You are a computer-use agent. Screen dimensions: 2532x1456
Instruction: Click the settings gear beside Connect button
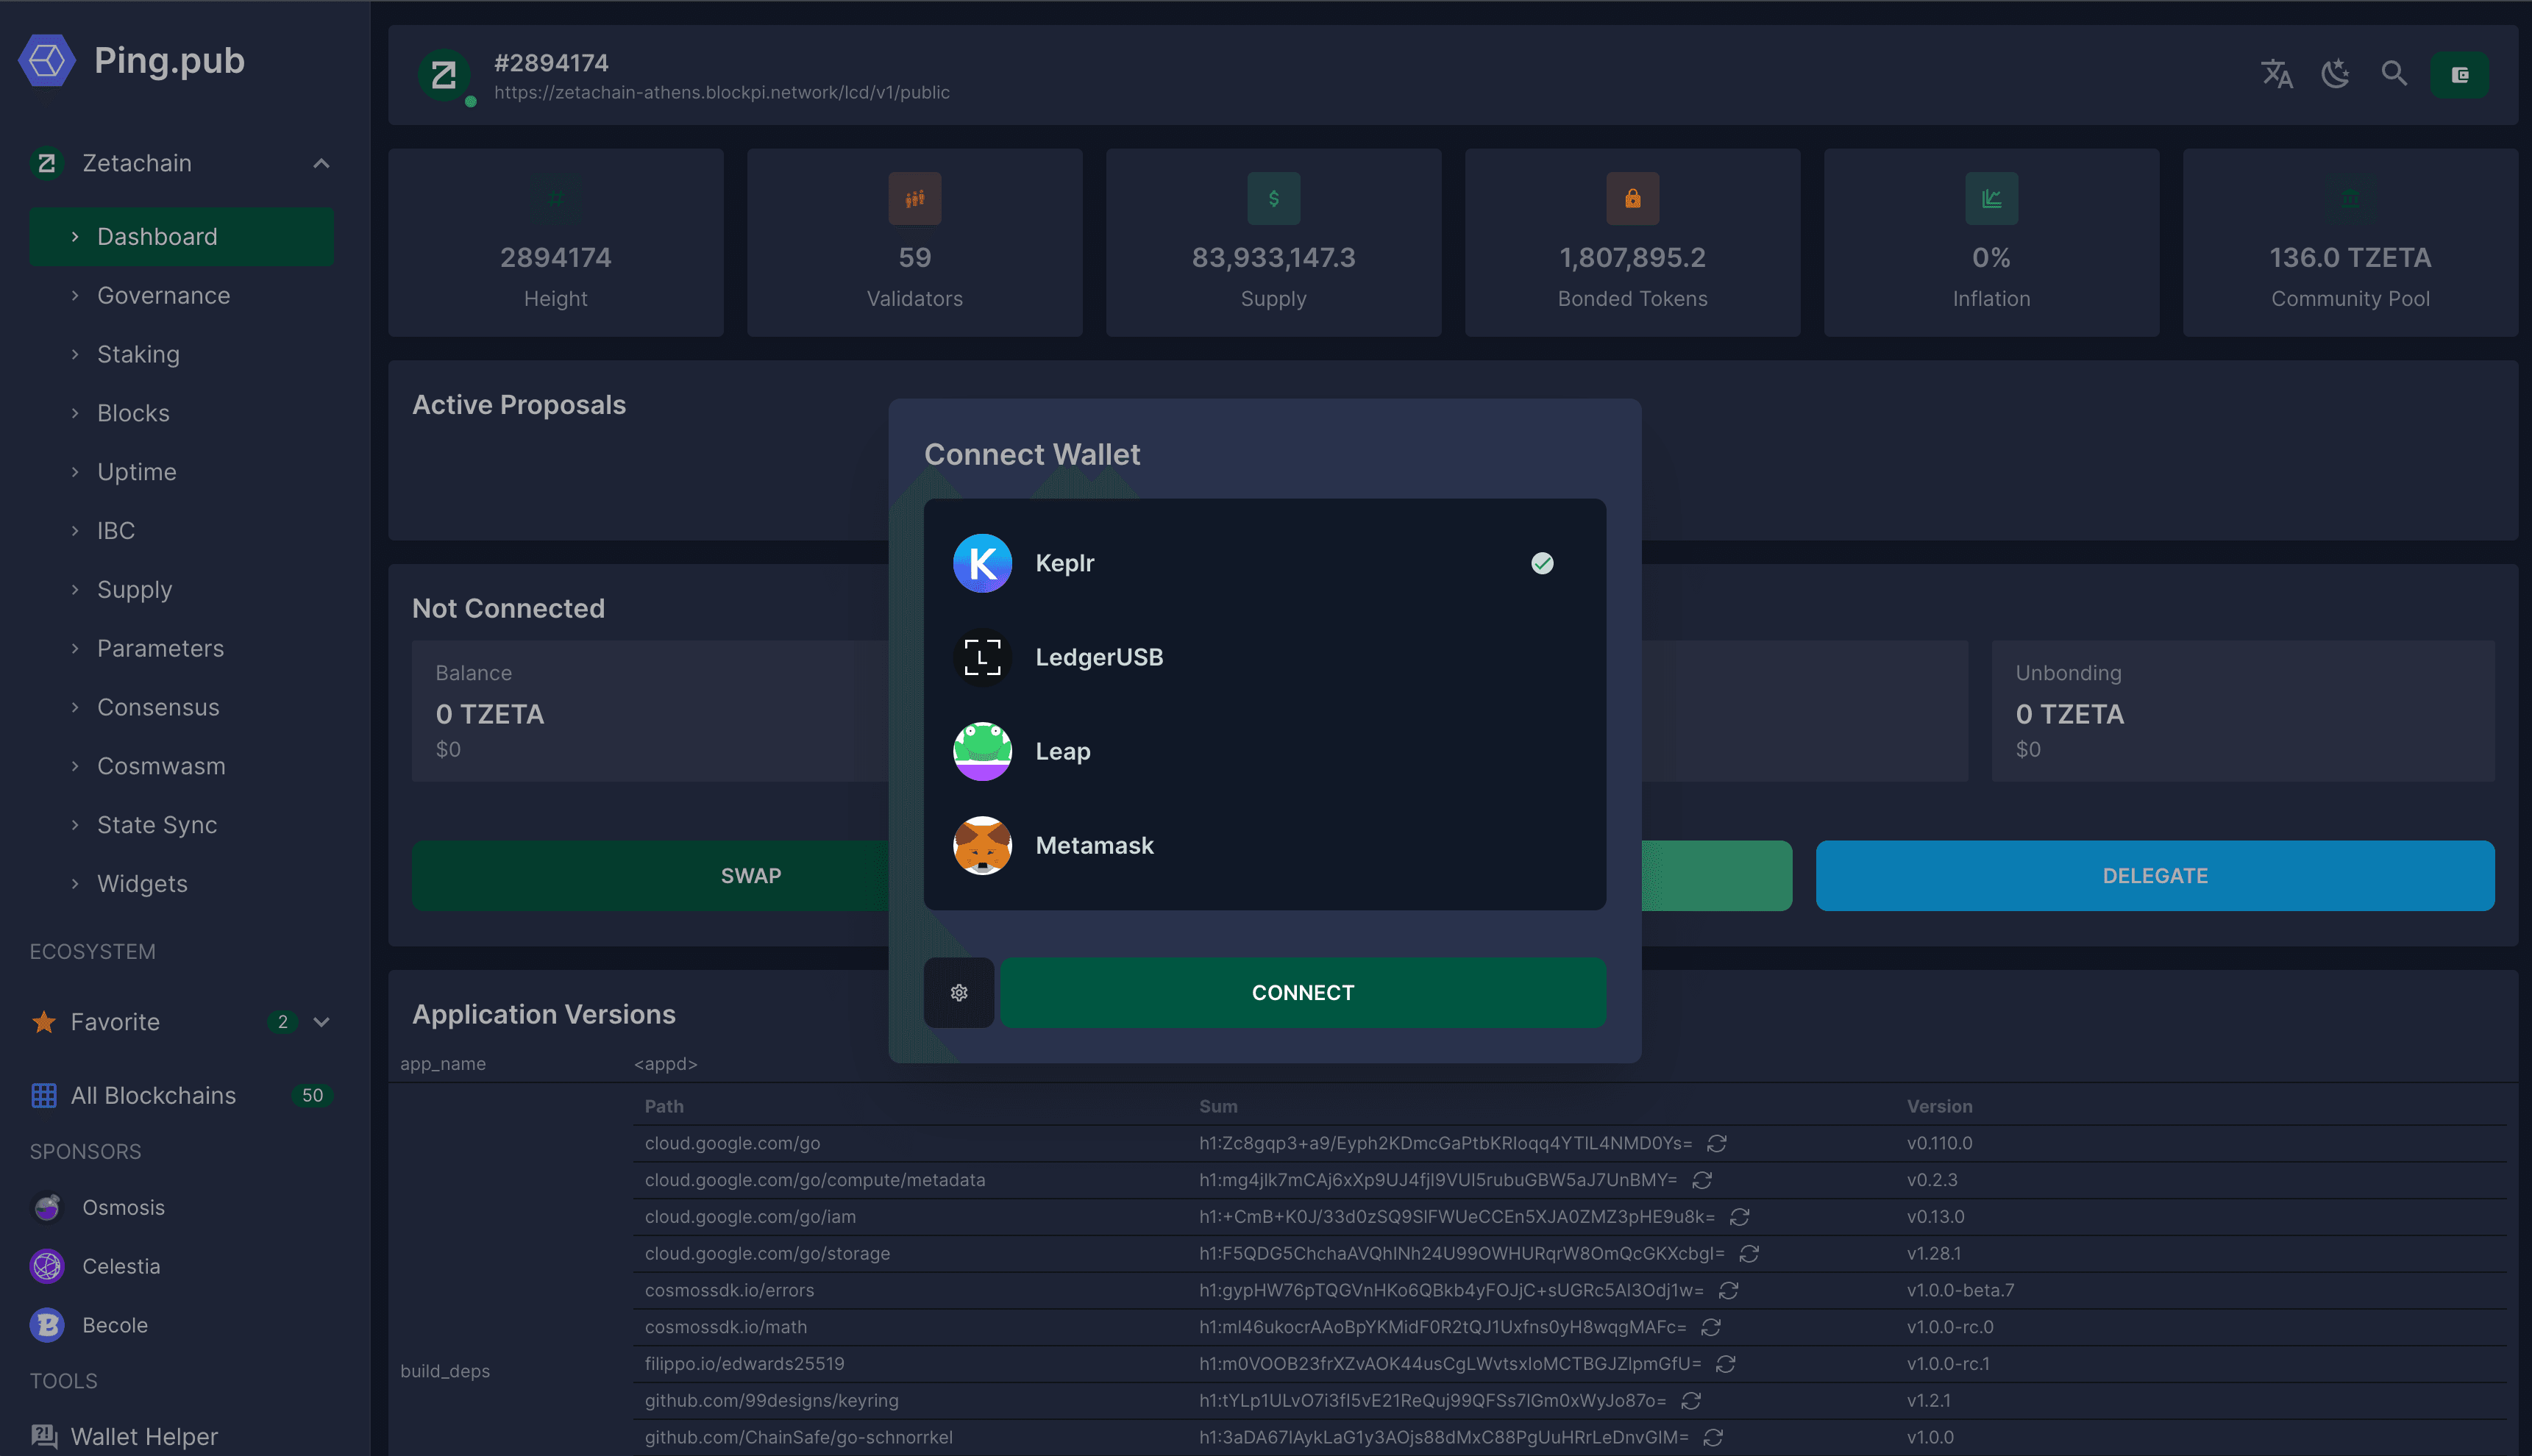coord(959,992)
